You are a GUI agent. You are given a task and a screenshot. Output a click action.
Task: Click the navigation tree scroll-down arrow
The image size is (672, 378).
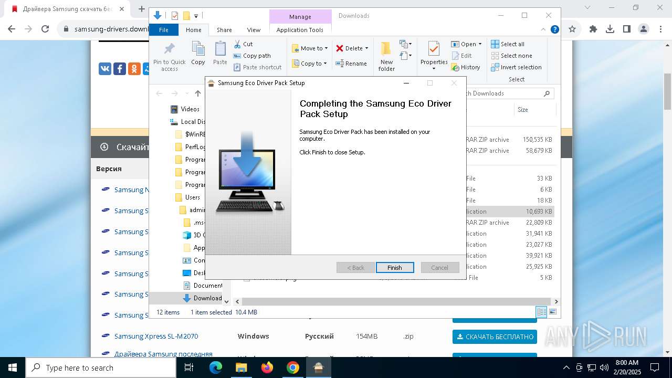pyautogui.click(x=227, y=302)
